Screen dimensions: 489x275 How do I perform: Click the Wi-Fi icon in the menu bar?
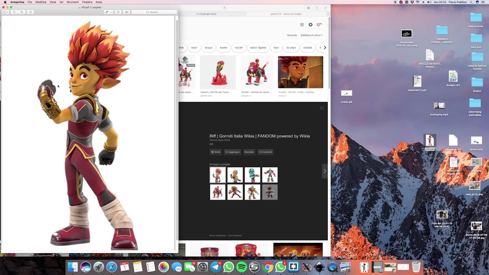tap(417, 2)
